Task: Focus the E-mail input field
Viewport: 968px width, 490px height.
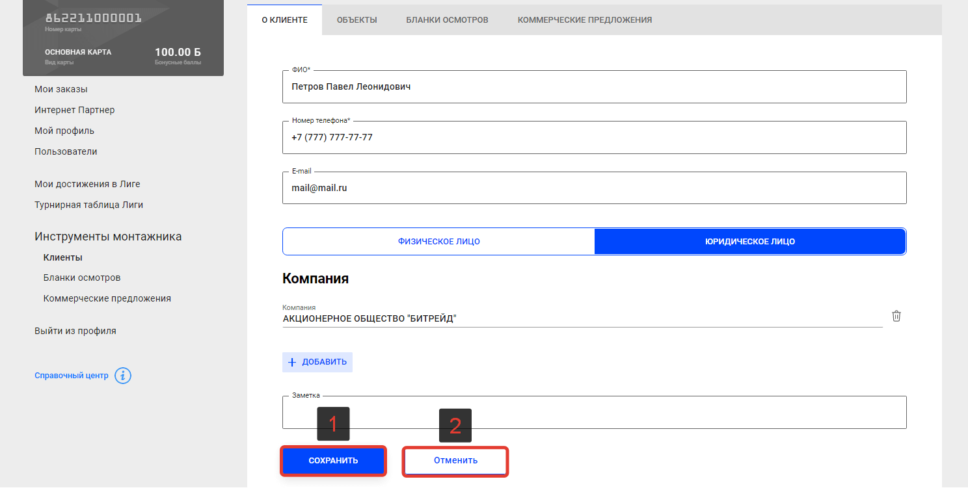Action: [x=594, y=188]
